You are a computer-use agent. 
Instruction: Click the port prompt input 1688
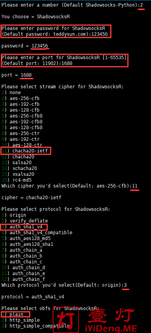click(67, 63)
